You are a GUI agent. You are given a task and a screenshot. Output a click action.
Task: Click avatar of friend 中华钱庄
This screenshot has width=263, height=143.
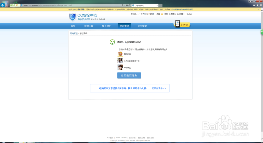pyautogui.click(x=120, y=67)
